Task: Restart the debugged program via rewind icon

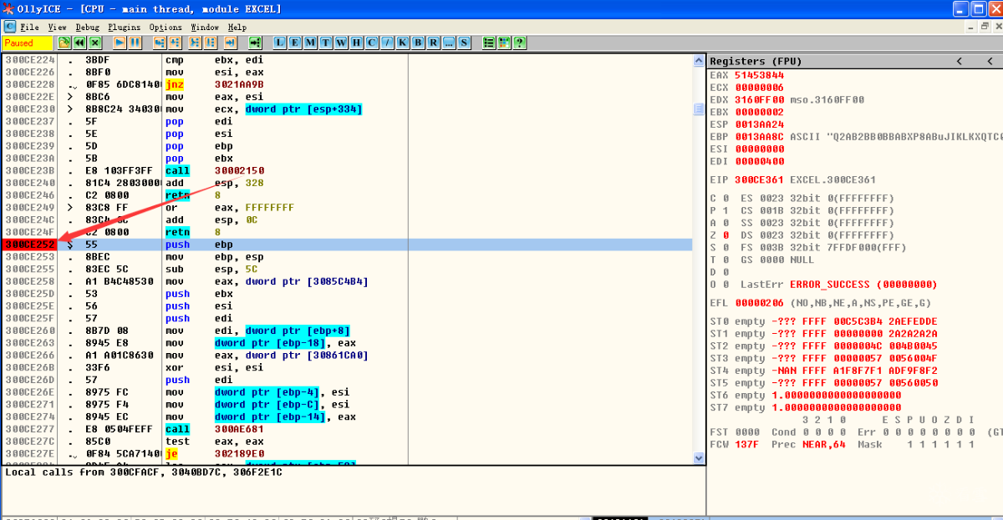Action: click(x=79, y=43)
